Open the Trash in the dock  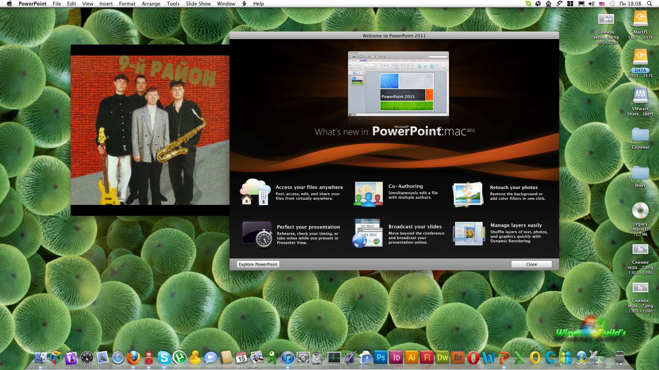619,358
